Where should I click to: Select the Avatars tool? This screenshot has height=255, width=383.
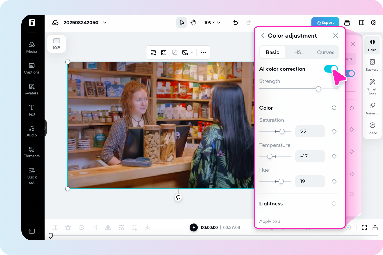pos(32,89)
